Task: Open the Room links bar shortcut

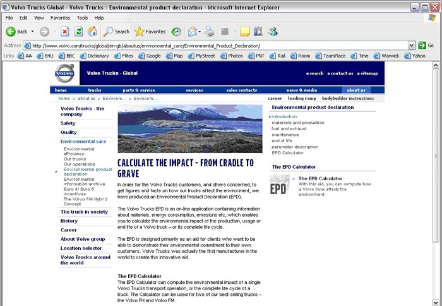Action: (300, 56)
